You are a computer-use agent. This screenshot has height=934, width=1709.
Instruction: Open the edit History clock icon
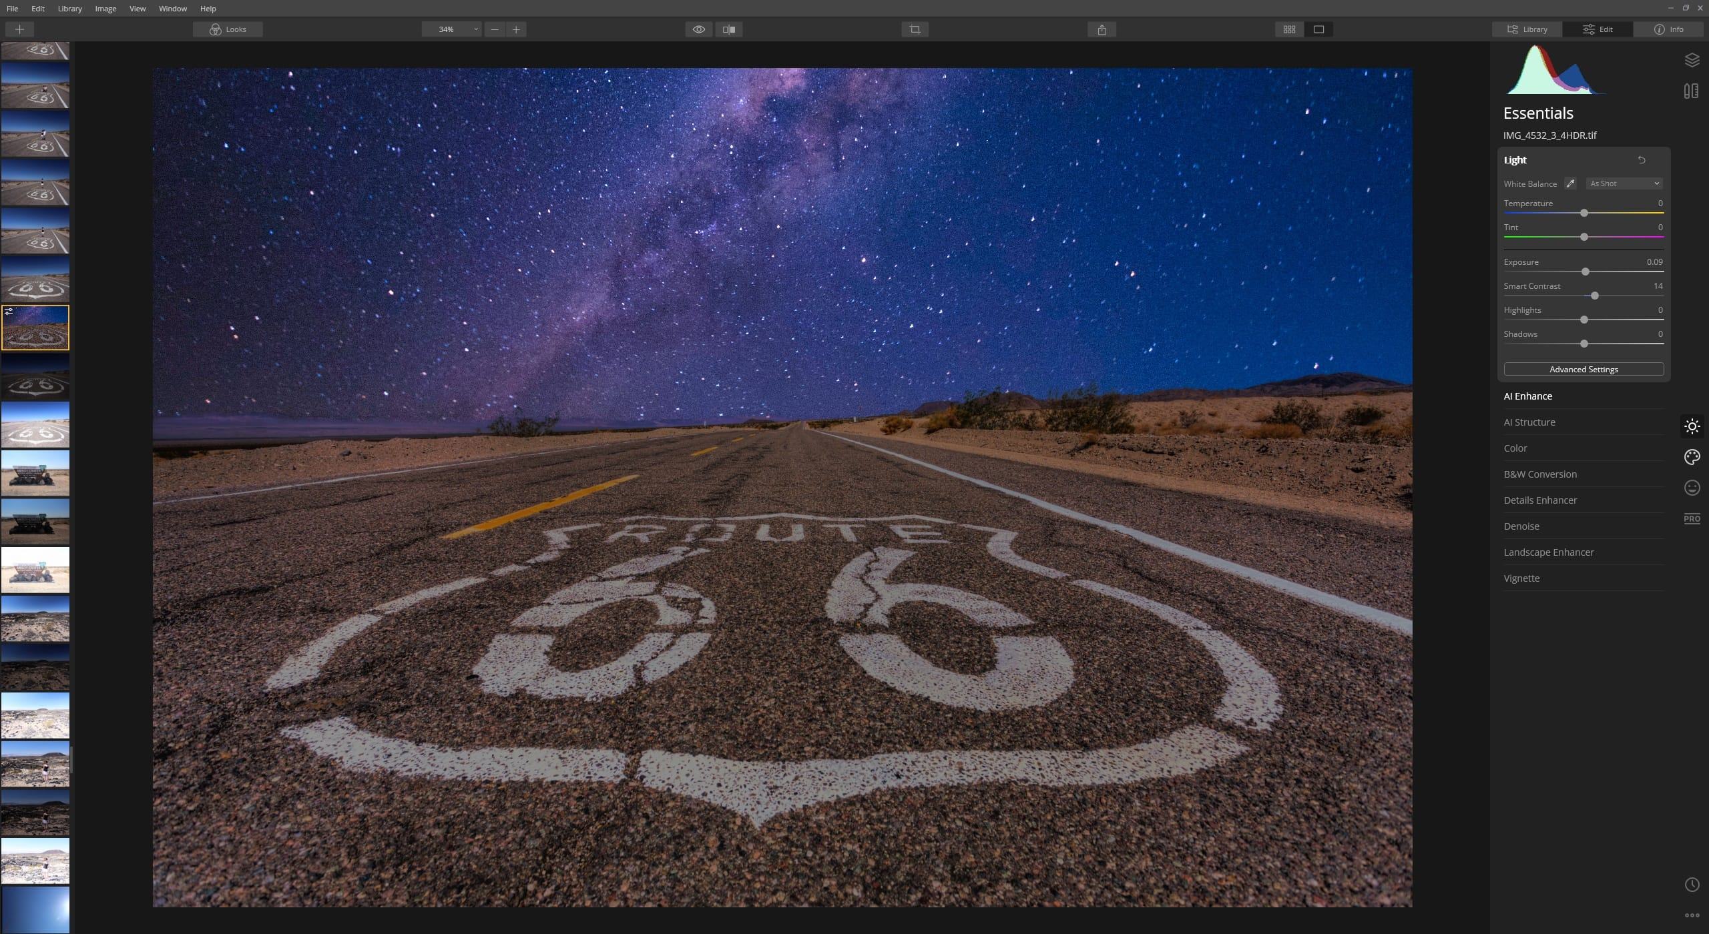pos(1692,885)
